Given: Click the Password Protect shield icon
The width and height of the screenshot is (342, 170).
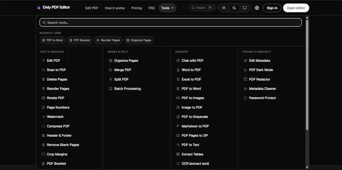Looking at the screenshot, I should (245, 98).
